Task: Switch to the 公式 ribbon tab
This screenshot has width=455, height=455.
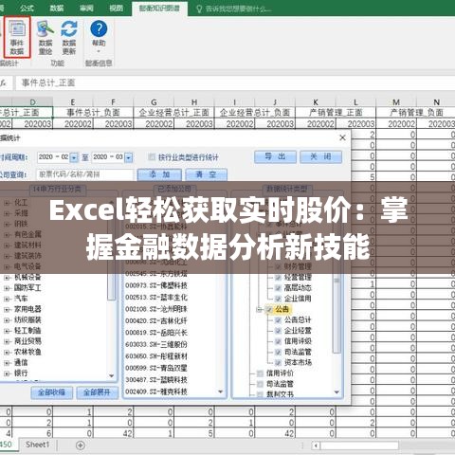Action: [27, 8]
